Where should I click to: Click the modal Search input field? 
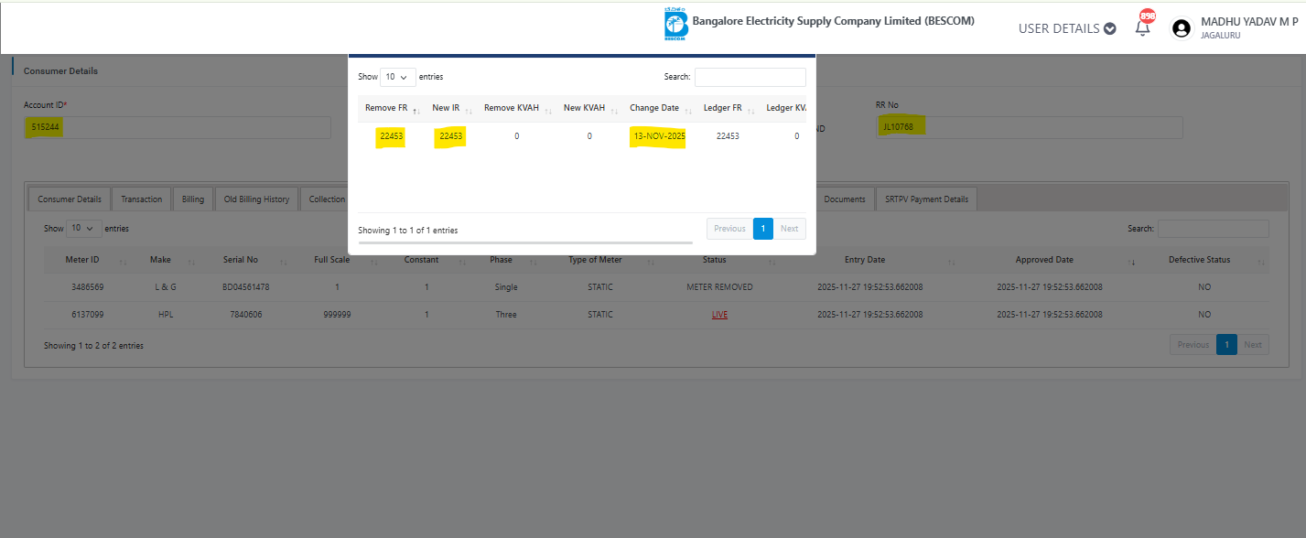[750, 78]
